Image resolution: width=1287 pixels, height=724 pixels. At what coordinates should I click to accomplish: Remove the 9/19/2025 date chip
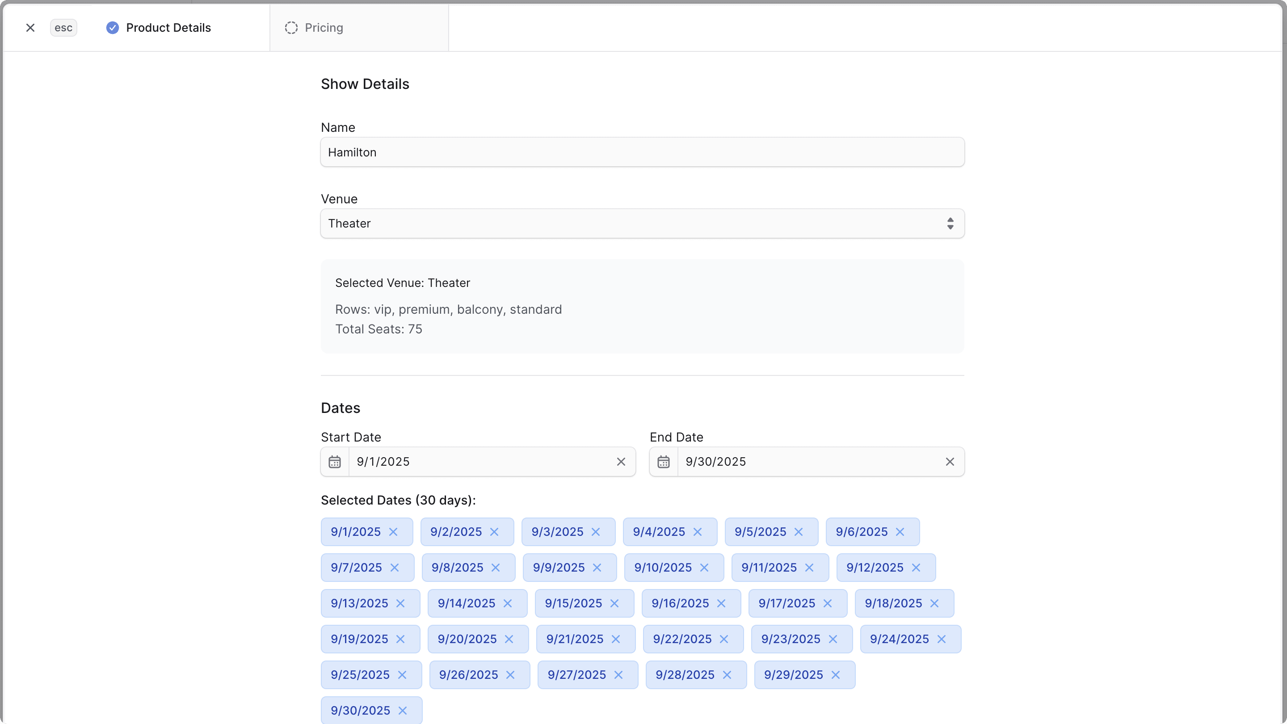tap(401, 639)
